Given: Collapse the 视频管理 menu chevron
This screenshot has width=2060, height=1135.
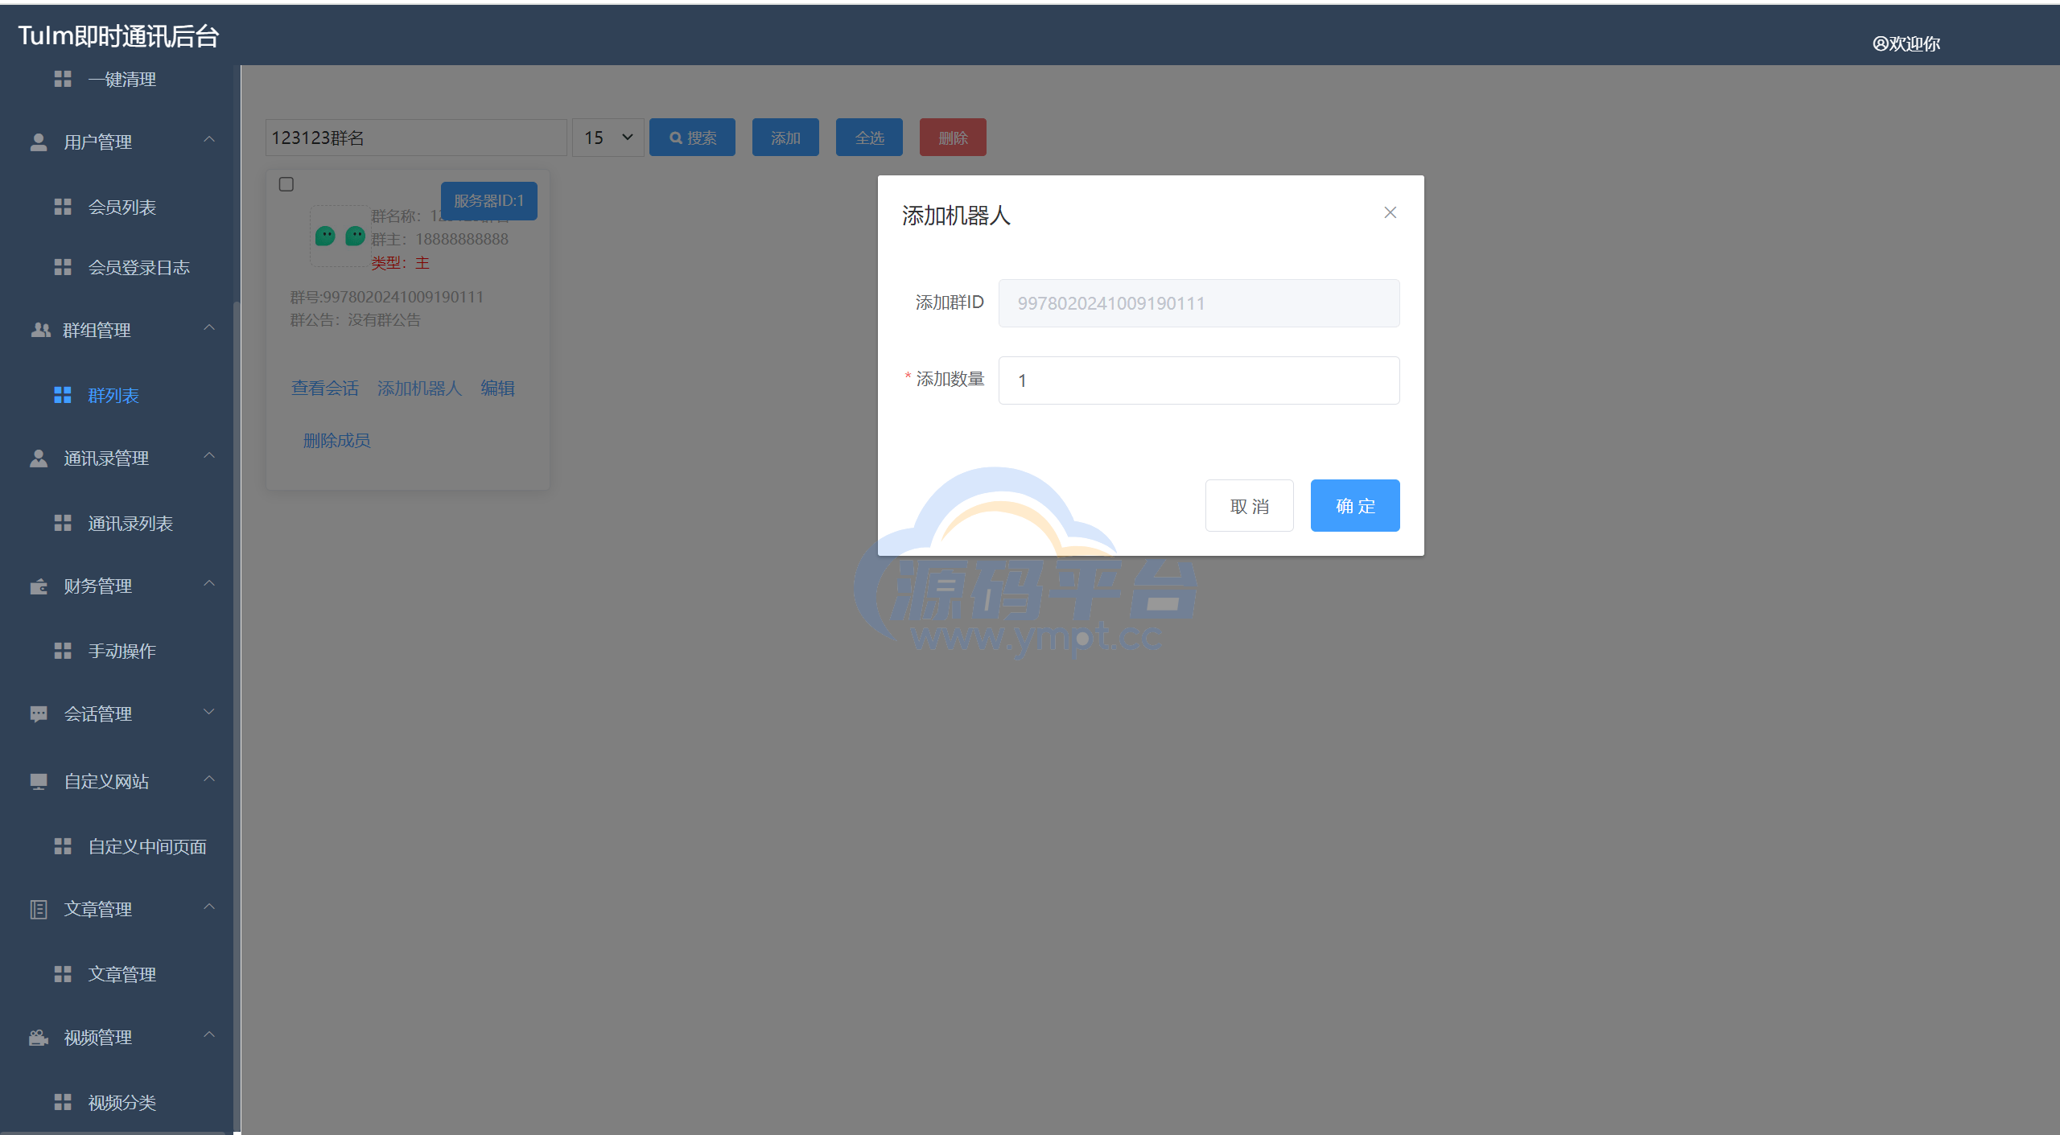Looking at the screenshot, I should [x=209, y=1035].
